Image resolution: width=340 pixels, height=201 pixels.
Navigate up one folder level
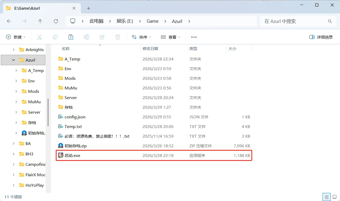pos(40,21)
